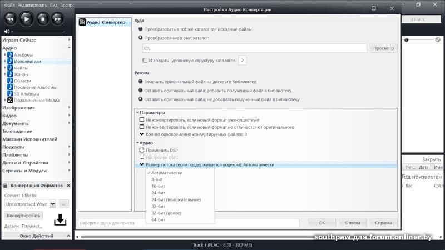This screenshot has height=250, width=445.
Task: Click the Подключенное Медиа icon
Action: [10, 100]
